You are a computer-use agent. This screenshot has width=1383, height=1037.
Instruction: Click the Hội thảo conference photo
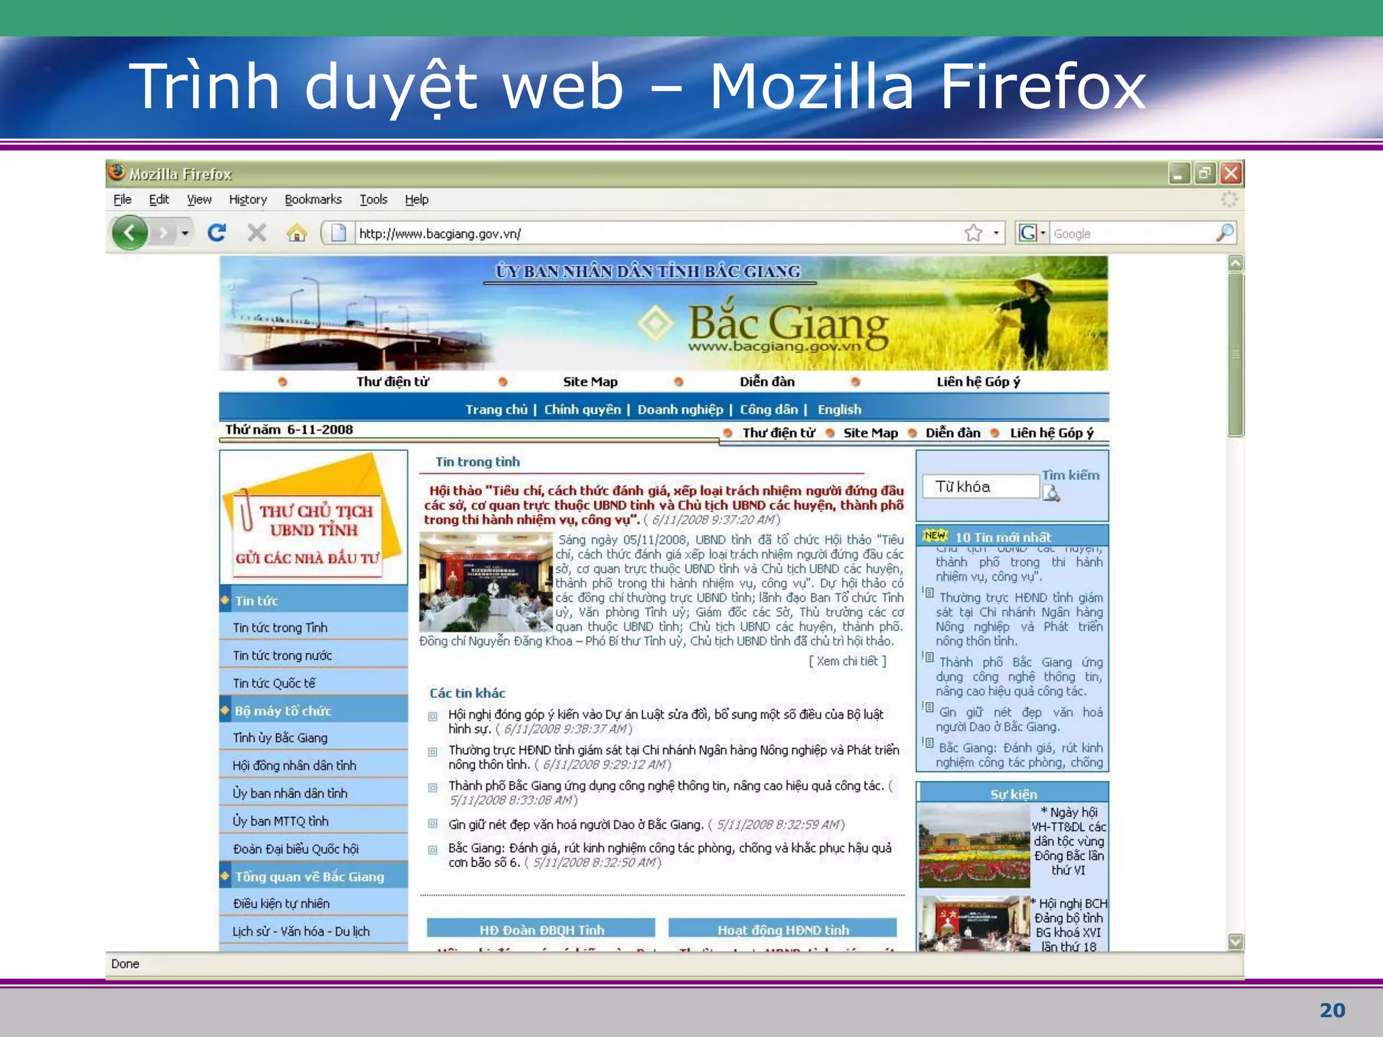486,582
